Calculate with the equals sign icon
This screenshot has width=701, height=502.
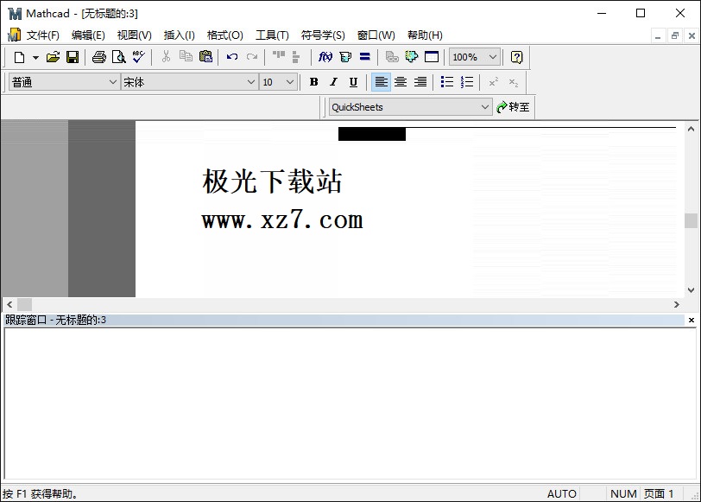[365, 56]
